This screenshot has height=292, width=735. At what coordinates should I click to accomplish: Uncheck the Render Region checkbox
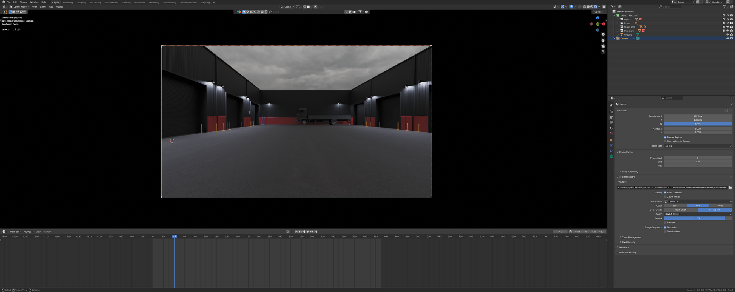pos(665,137)
